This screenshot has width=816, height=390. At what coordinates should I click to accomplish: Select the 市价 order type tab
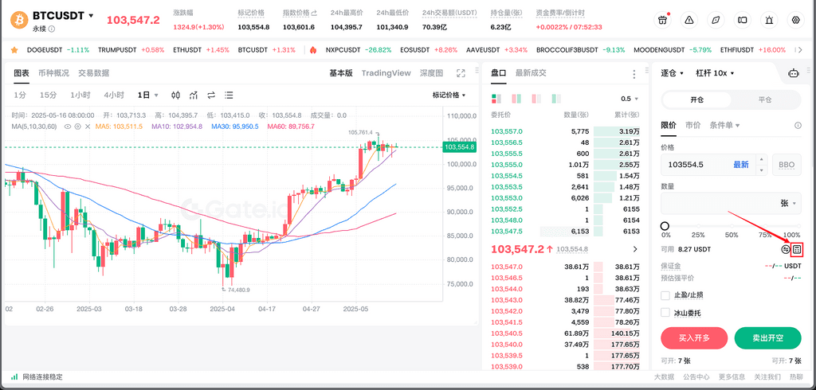[x=692, y=126]
